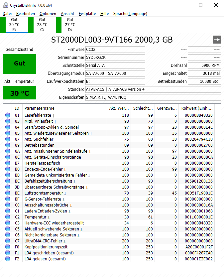Click the status orb for Ausschaltungsabbrüche
The height and width of the screenshot is (277, 224).
click(8, 205)
